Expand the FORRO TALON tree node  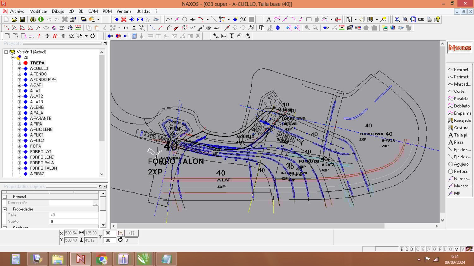click(x=19, y=168)
